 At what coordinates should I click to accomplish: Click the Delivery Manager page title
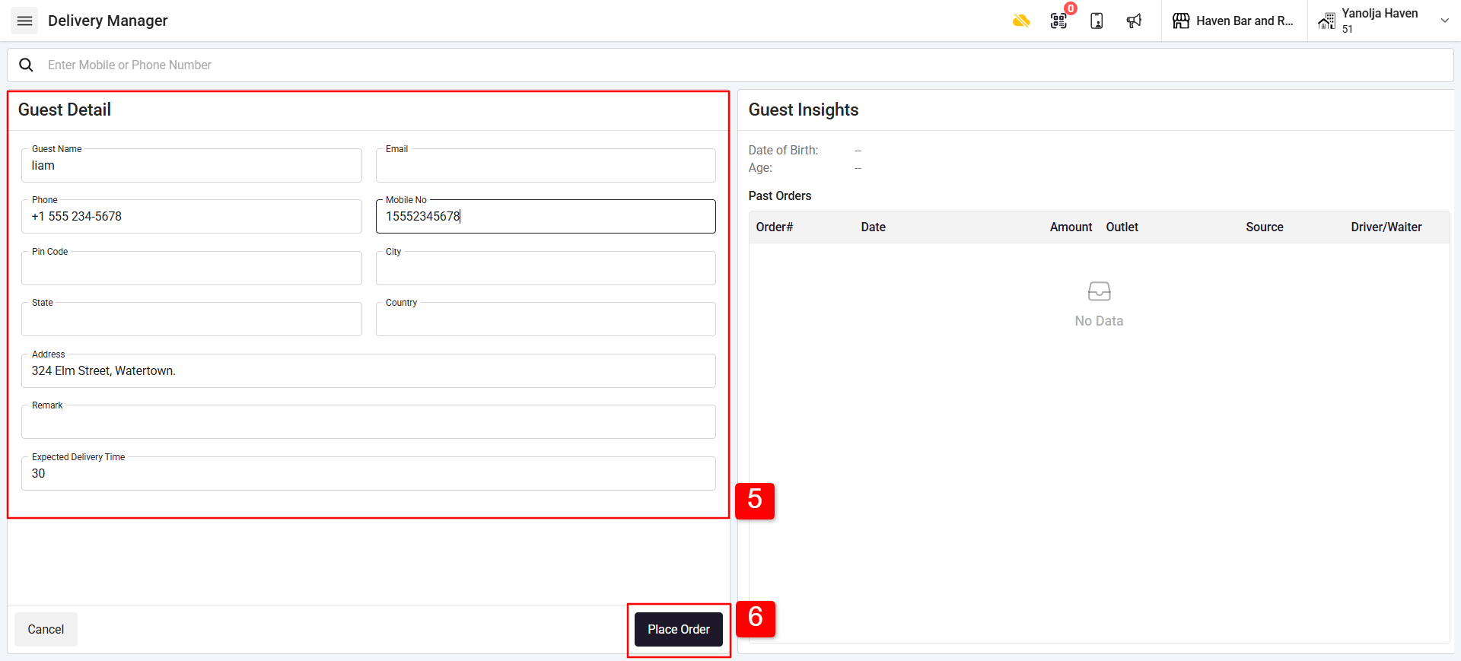(x=108, y=21)
